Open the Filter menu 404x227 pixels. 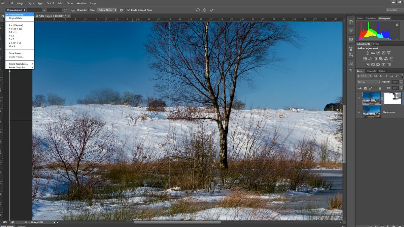(x=61, y=3)
